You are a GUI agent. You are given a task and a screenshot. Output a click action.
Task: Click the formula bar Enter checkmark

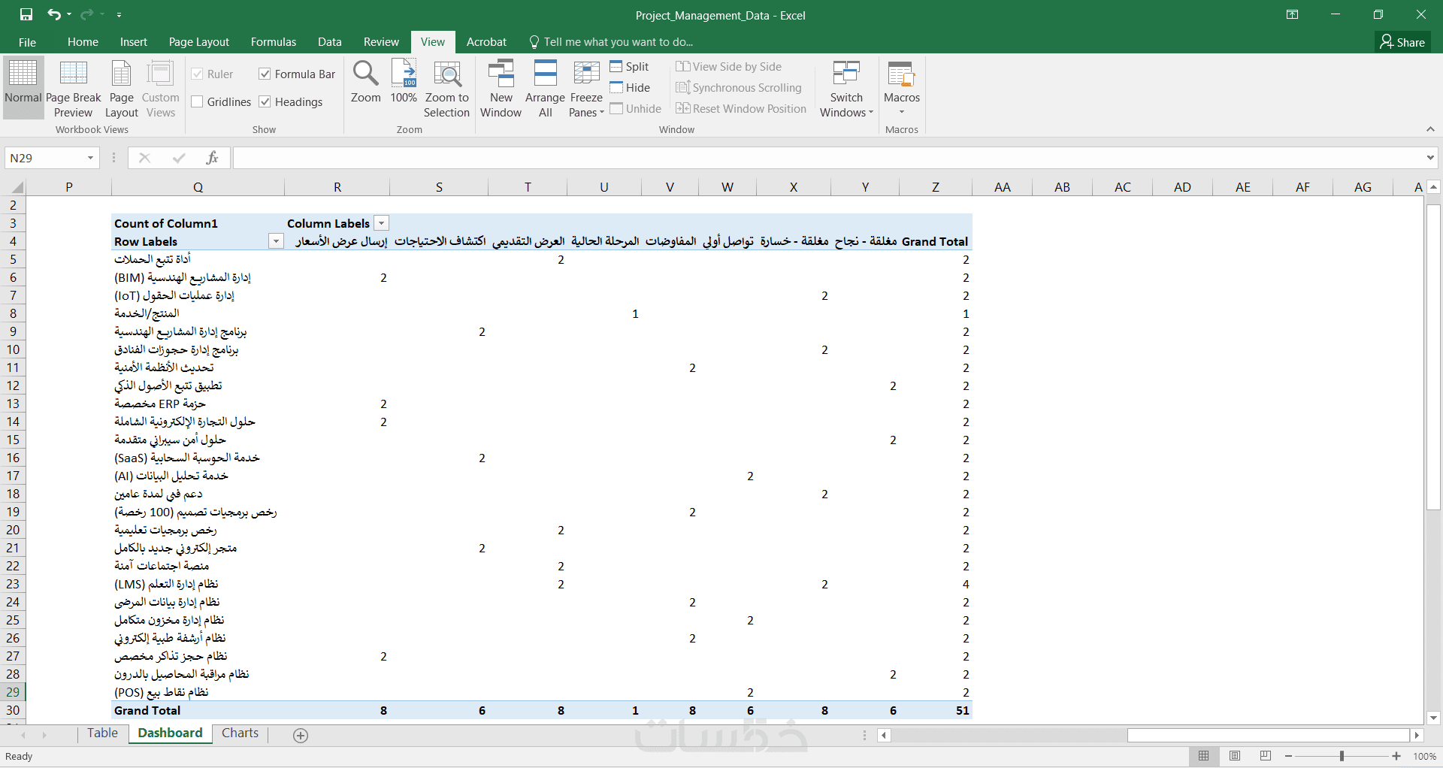[x=179, y=158]
